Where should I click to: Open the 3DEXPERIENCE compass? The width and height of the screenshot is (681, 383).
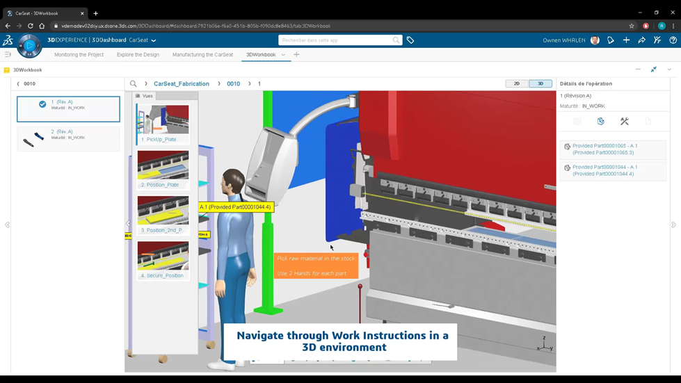(x=29, y=46)
